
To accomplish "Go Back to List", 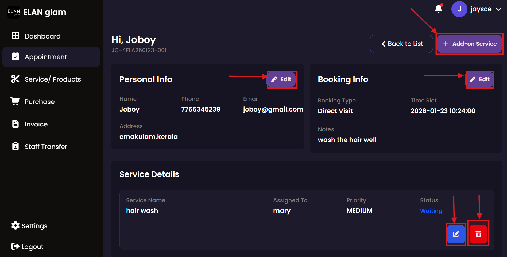I will (x=401, y=44).
